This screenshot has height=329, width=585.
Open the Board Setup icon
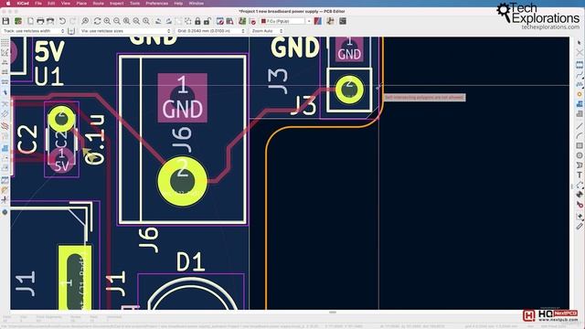[18, 21]
